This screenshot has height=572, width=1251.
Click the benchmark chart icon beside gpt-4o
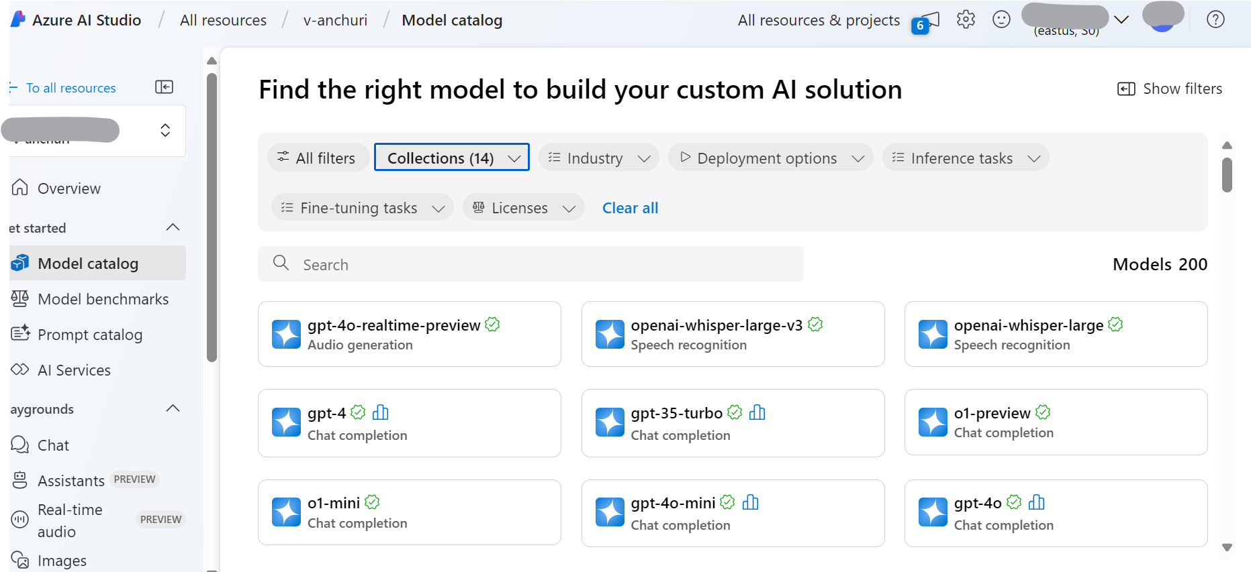[x=1037, y=502]
